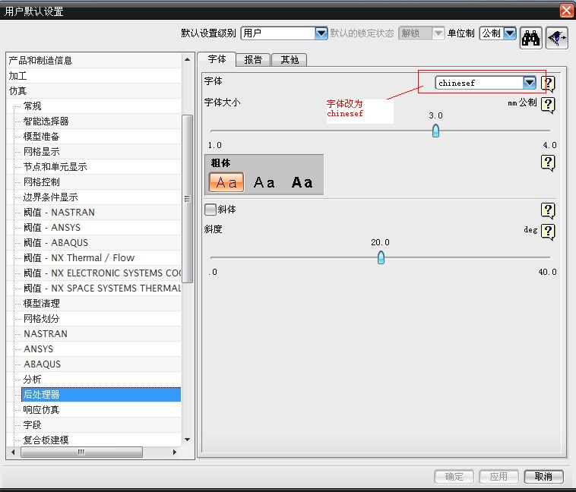This screenshot has height=492, width=576.
Task: Open help for 字体大小 font size
Action: coord(548,105)
